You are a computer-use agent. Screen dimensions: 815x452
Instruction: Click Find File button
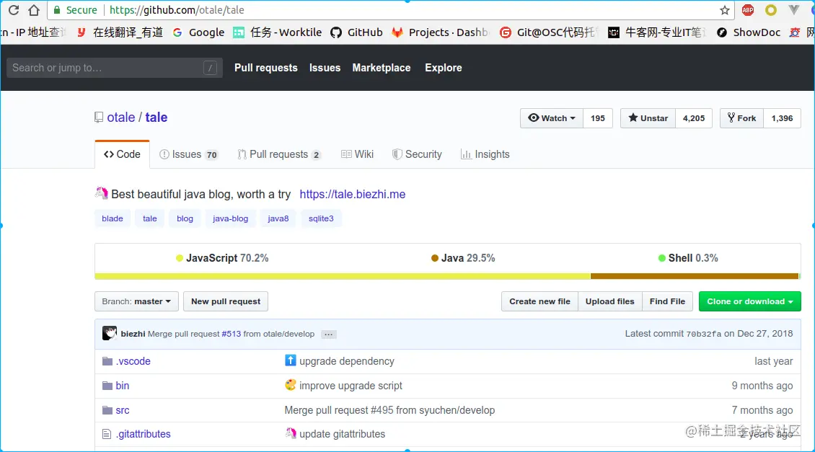tap(667, 301)
